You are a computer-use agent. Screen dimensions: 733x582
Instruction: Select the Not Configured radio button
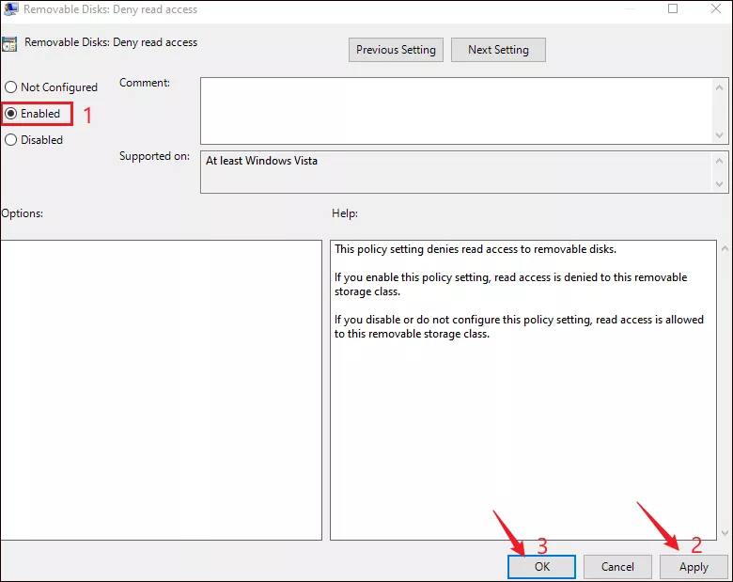pos(51,87)
